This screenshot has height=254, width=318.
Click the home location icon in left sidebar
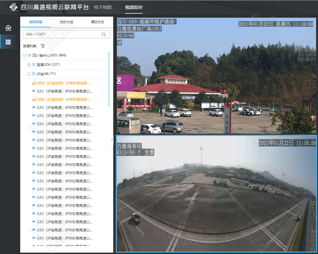pos(8,28)
